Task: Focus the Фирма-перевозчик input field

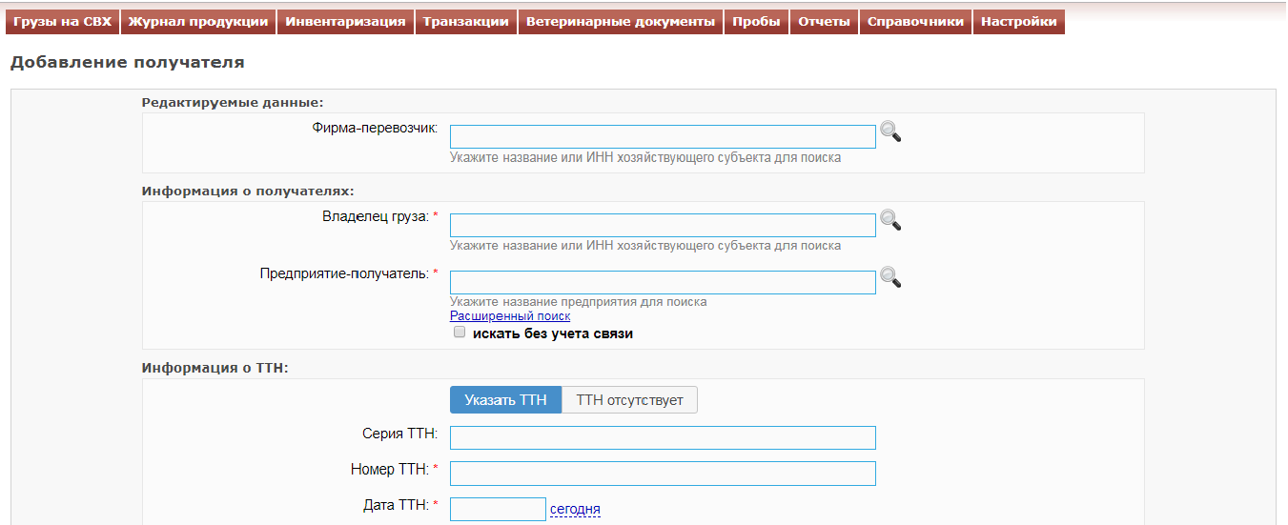Action: click(x=663, y=136)
